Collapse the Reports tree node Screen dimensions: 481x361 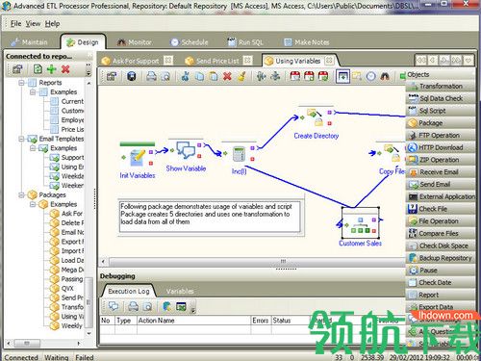click(21, 83)
